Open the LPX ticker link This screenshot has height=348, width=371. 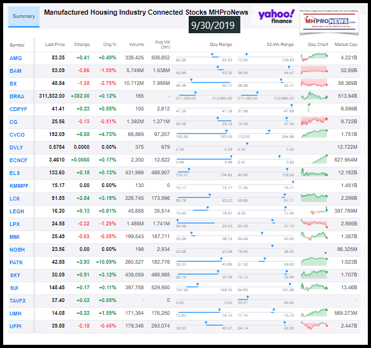click(x=15, y=224)
